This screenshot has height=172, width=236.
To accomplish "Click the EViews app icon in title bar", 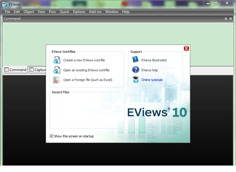I will coord(5,4).
